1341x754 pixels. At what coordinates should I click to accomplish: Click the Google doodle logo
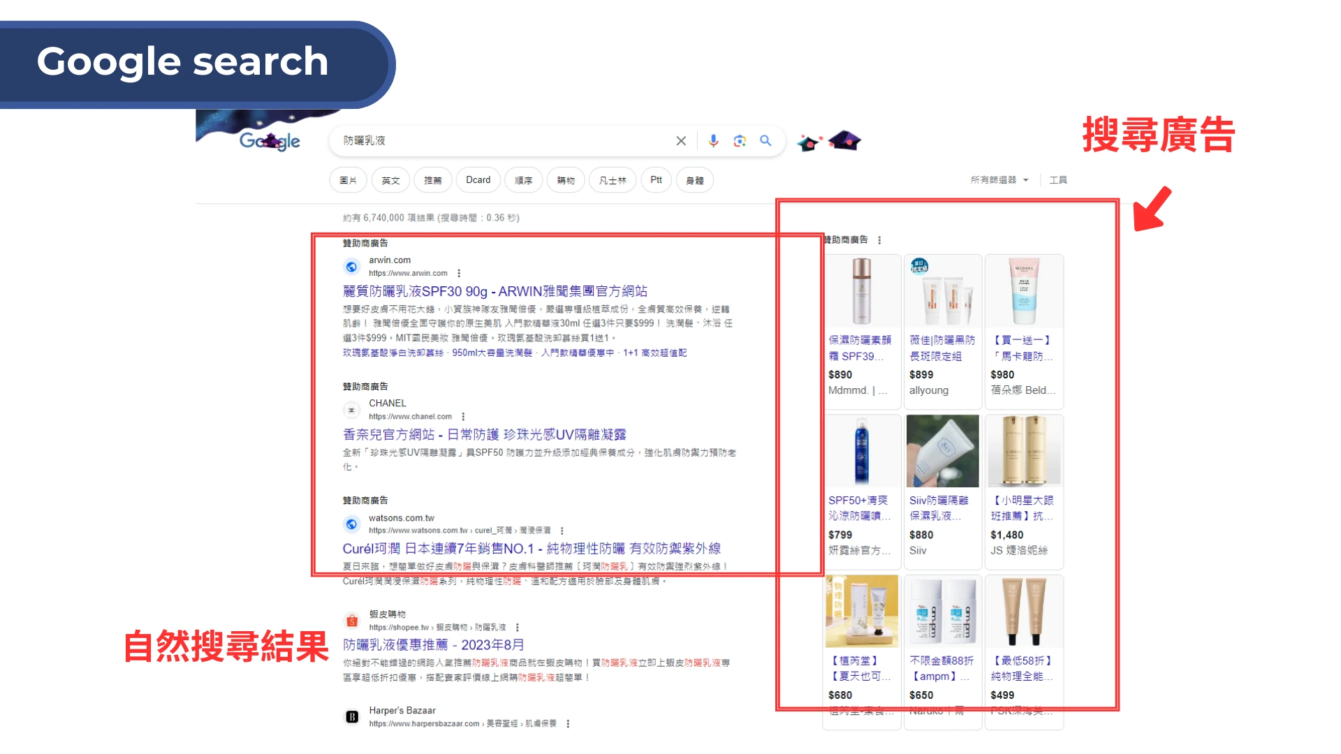(x=269, y=141)
